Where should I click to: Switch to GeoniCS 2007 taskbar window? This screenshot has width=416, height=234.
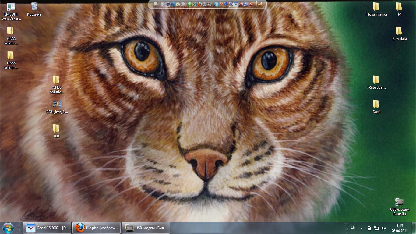(47, 228)
